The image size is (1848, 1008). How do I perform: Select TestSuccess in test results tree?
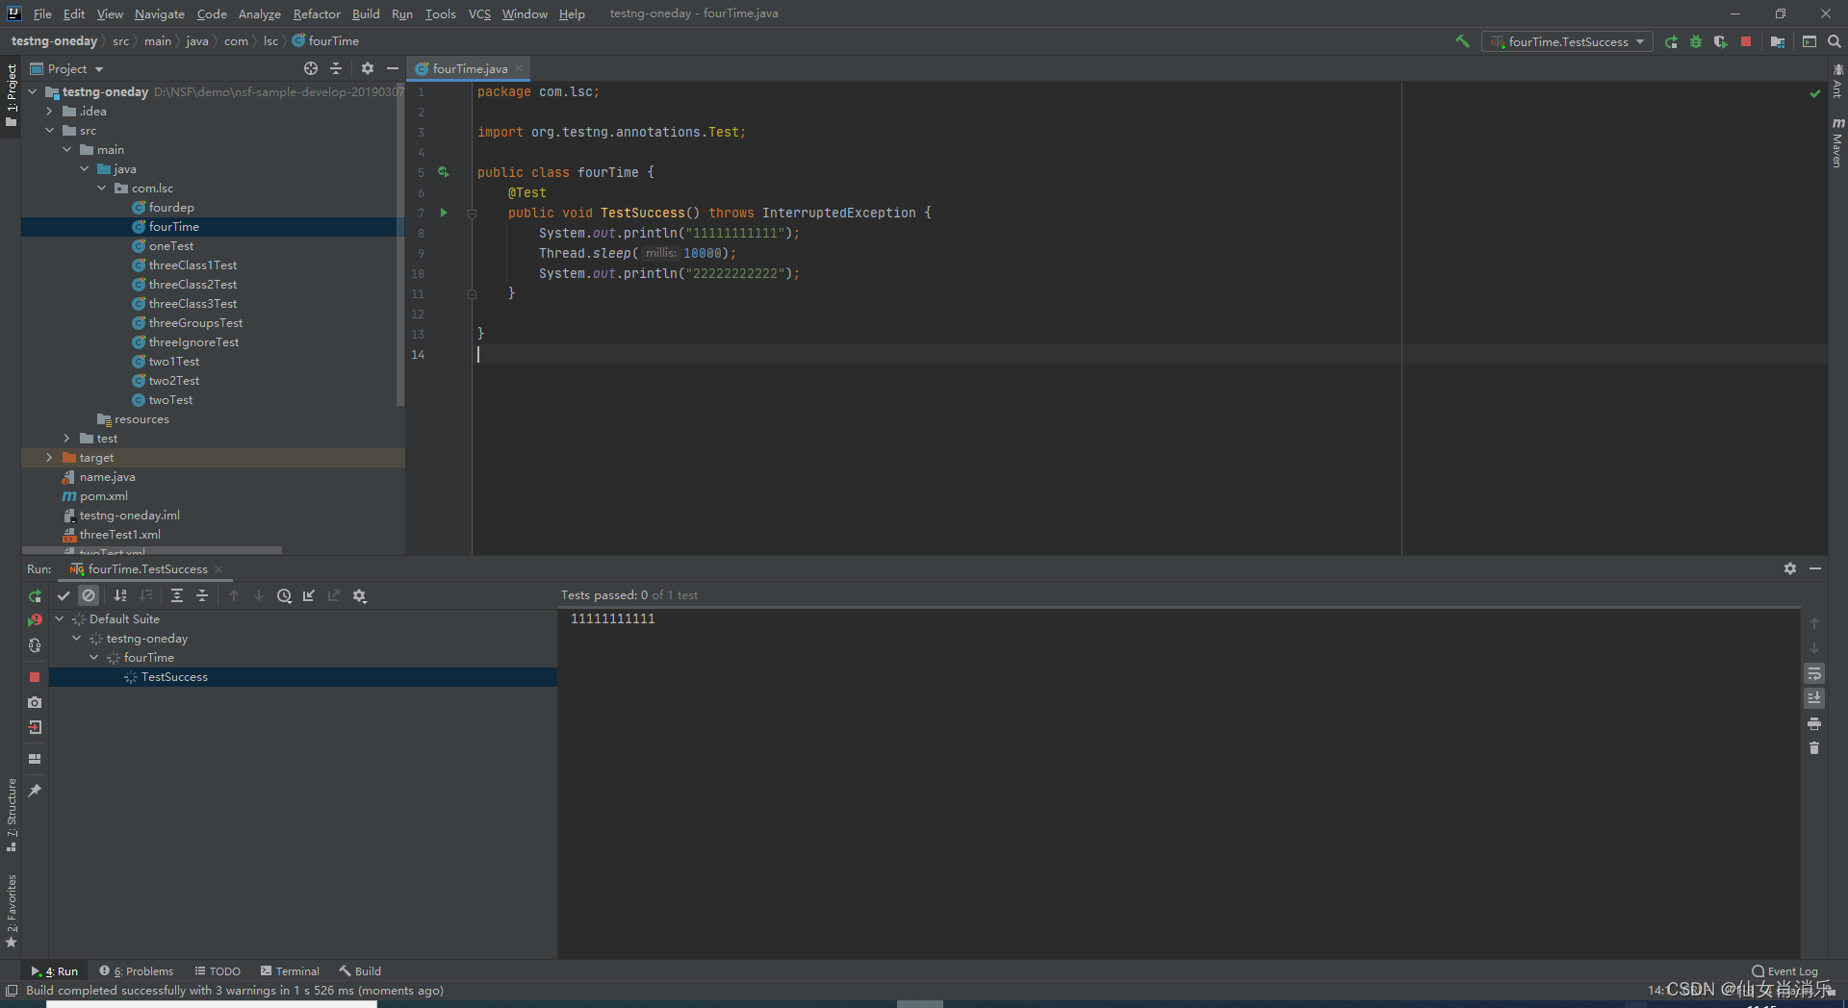point(174,677)
